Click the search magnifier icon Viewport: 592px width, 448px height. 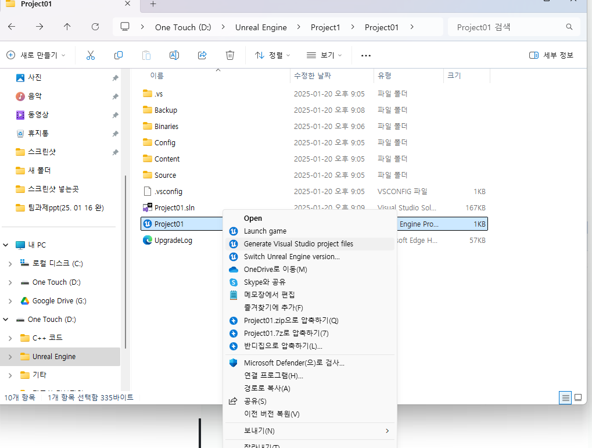click(x=569, y=27)
